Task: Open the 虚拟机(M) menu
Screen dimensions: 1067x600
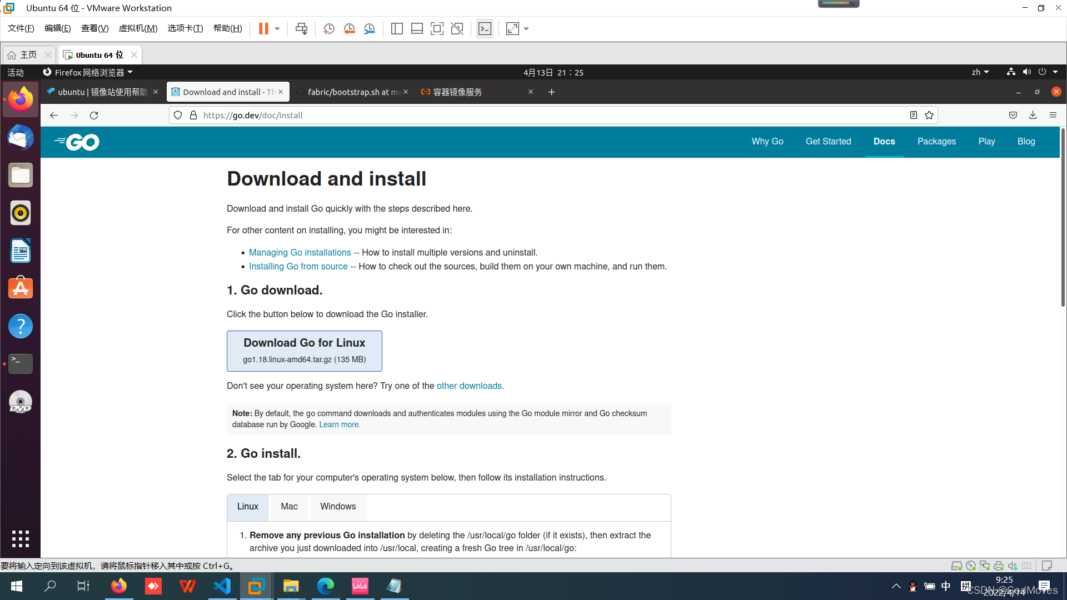Action: (138, 28)
